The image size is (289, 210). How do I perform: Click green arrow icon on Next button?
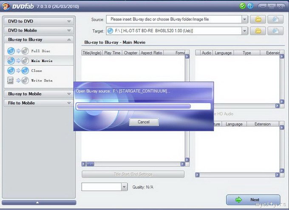(239, 200)
